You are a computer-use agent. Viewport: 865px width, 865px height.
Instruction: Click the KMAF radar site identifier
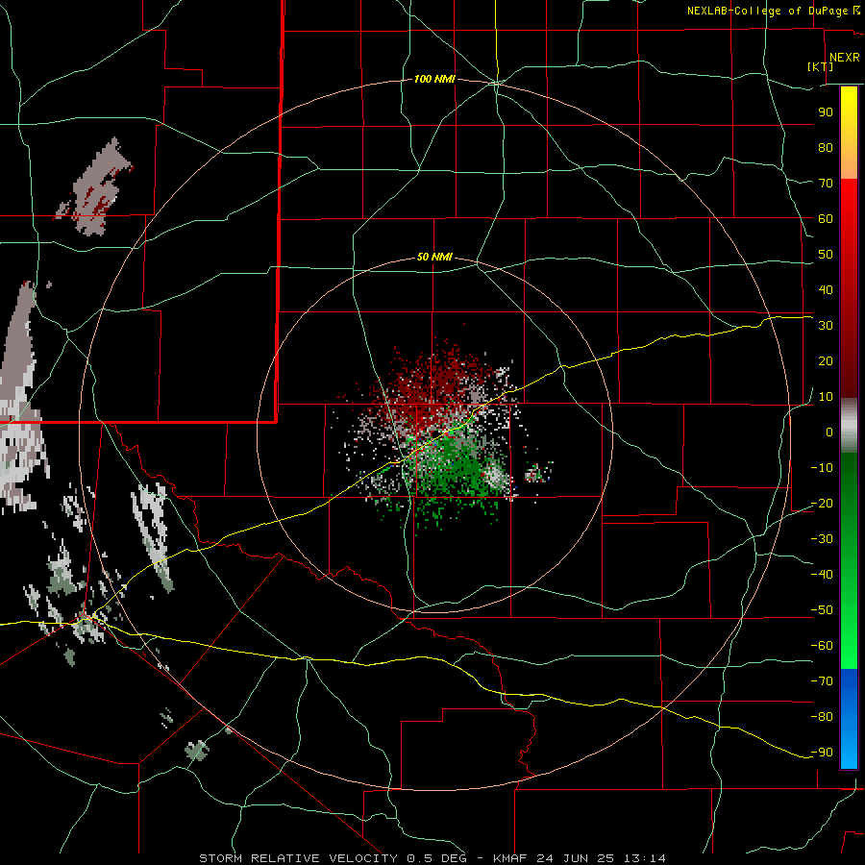(509, 858)
